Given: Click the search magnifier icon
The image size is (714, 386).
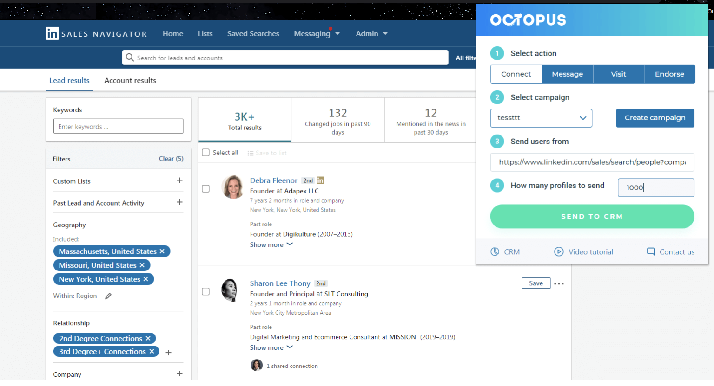Looking at the screenshot, I should [x=130, y=58].
